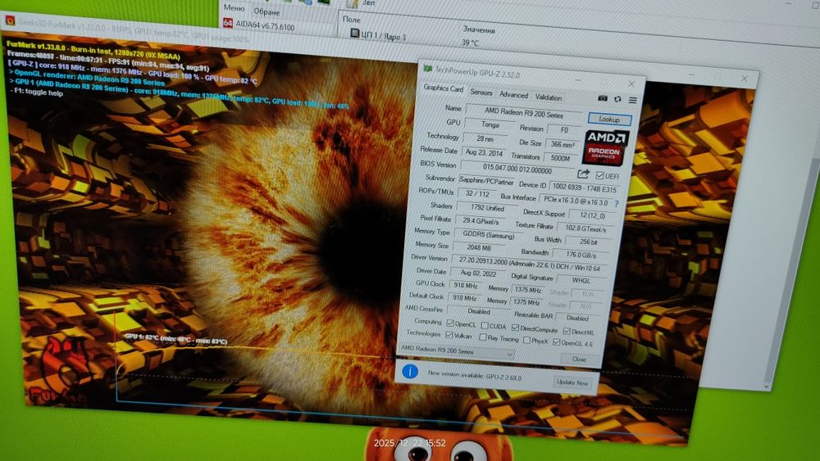
Task: Switch to the Sensors tab
Action: pos(481,93)
